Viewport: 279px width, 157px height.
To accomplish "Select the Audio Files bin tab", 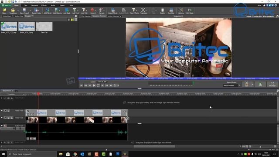I will coord(19,16).
